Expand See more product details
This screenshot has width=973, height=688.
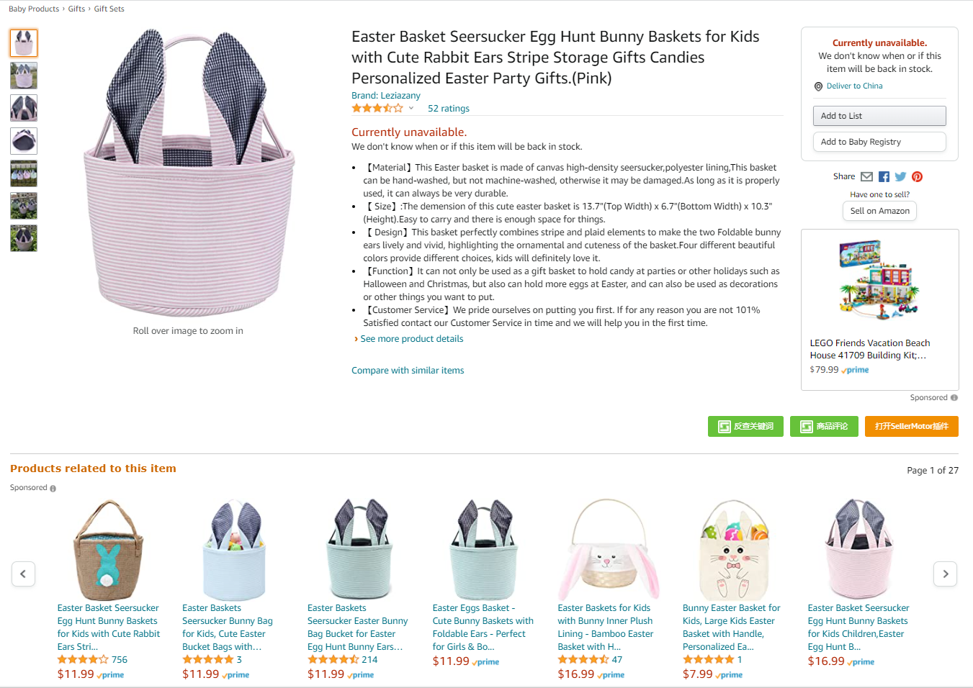click(411, 339)
